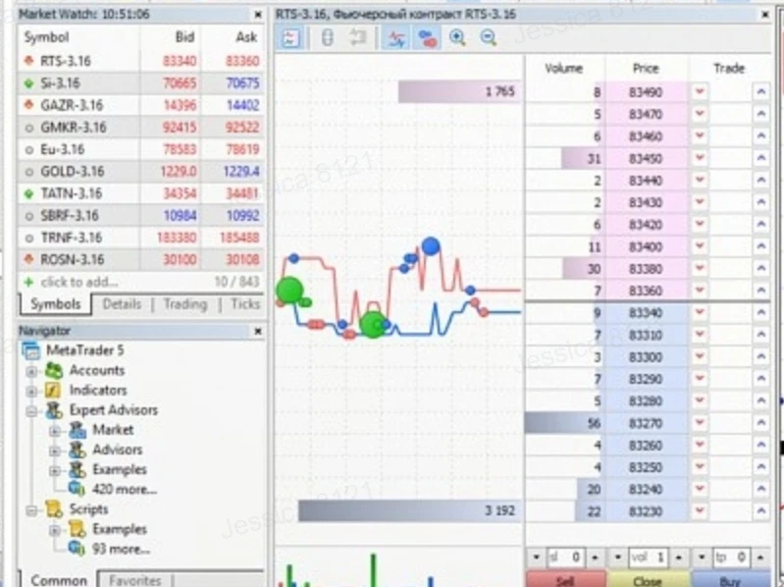Click the globe icon beside 93 more
784x587 pixels.
(77, 548)
